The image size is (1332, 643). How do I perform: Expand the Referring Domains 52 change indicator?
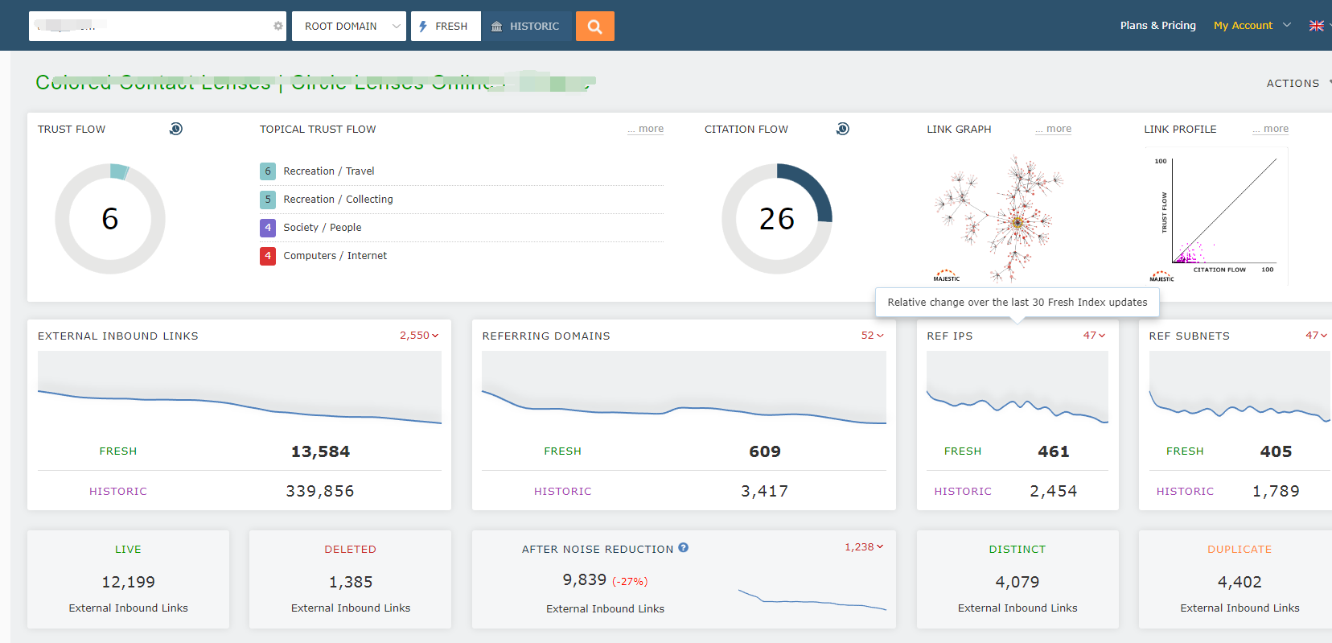click(872, 336)
